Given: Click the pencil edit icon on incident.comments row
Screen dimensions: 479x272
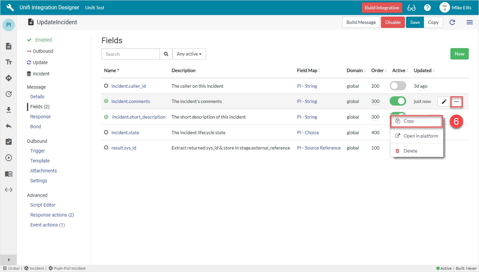Looking at the screenshot, I should [444, 102].
